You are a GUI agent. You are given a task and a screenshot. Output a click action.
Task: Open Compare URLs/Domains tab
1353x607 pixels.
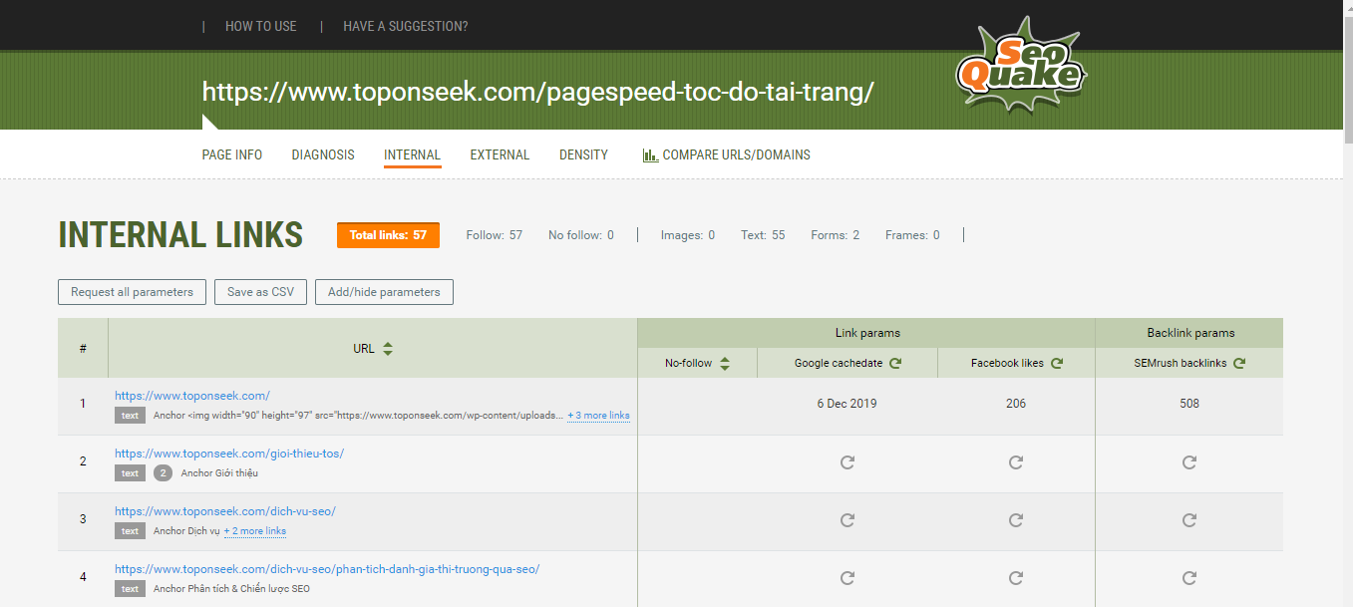[x=726, y=155]
